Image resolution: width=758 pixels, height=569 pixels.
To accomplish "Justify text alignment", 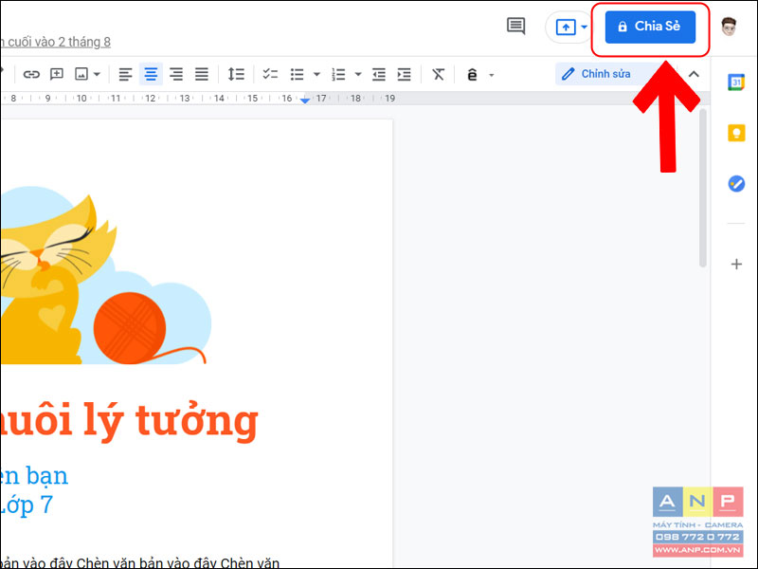I will pyautogui.click(x=202, y=74).
